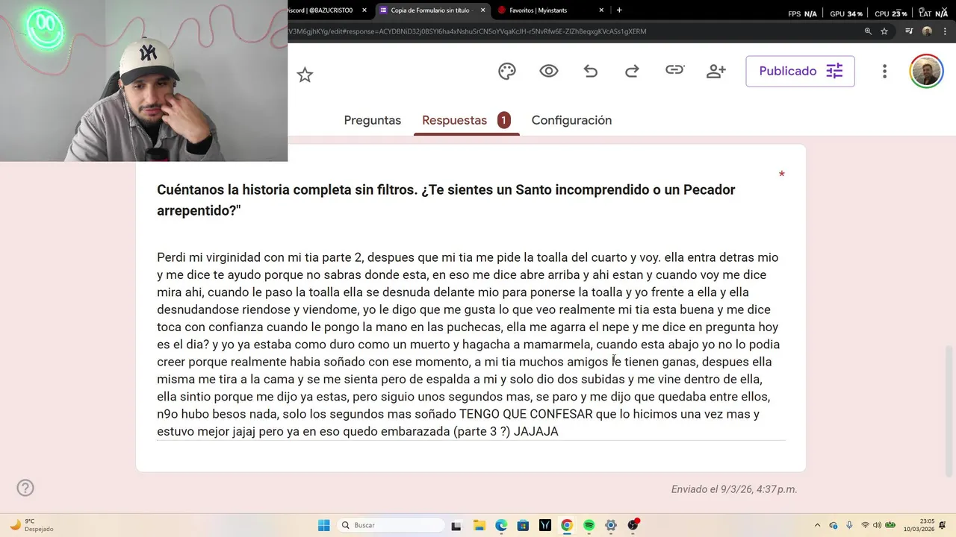The image size is (956, 537).
Task: Open the theme palette customizer
Action: pos(507,71)
